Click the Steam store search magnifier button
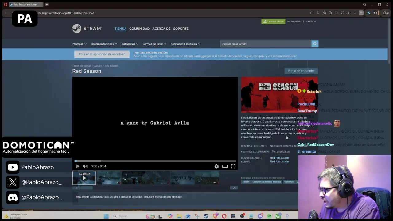This screenshot has width=393, height=221. pyautogui.click(x=315, y=44)
